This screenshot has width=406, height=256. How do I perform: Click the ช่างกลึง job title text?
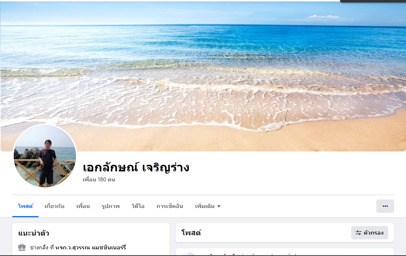(39, 248)
